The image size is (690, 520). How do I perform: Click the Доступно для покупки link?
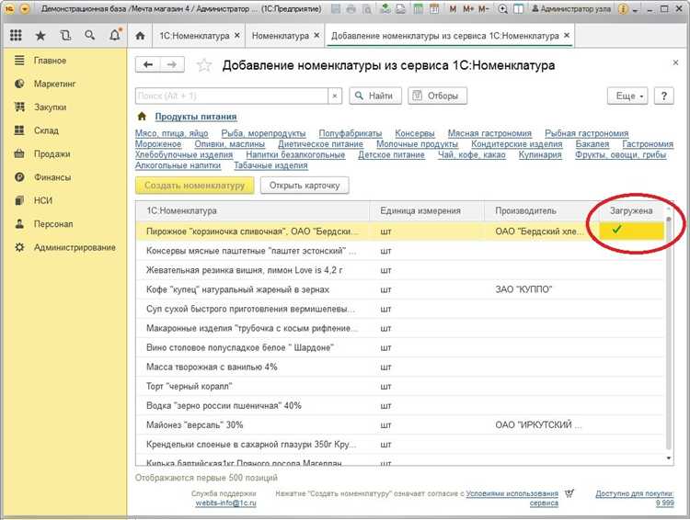coord(635,498)
